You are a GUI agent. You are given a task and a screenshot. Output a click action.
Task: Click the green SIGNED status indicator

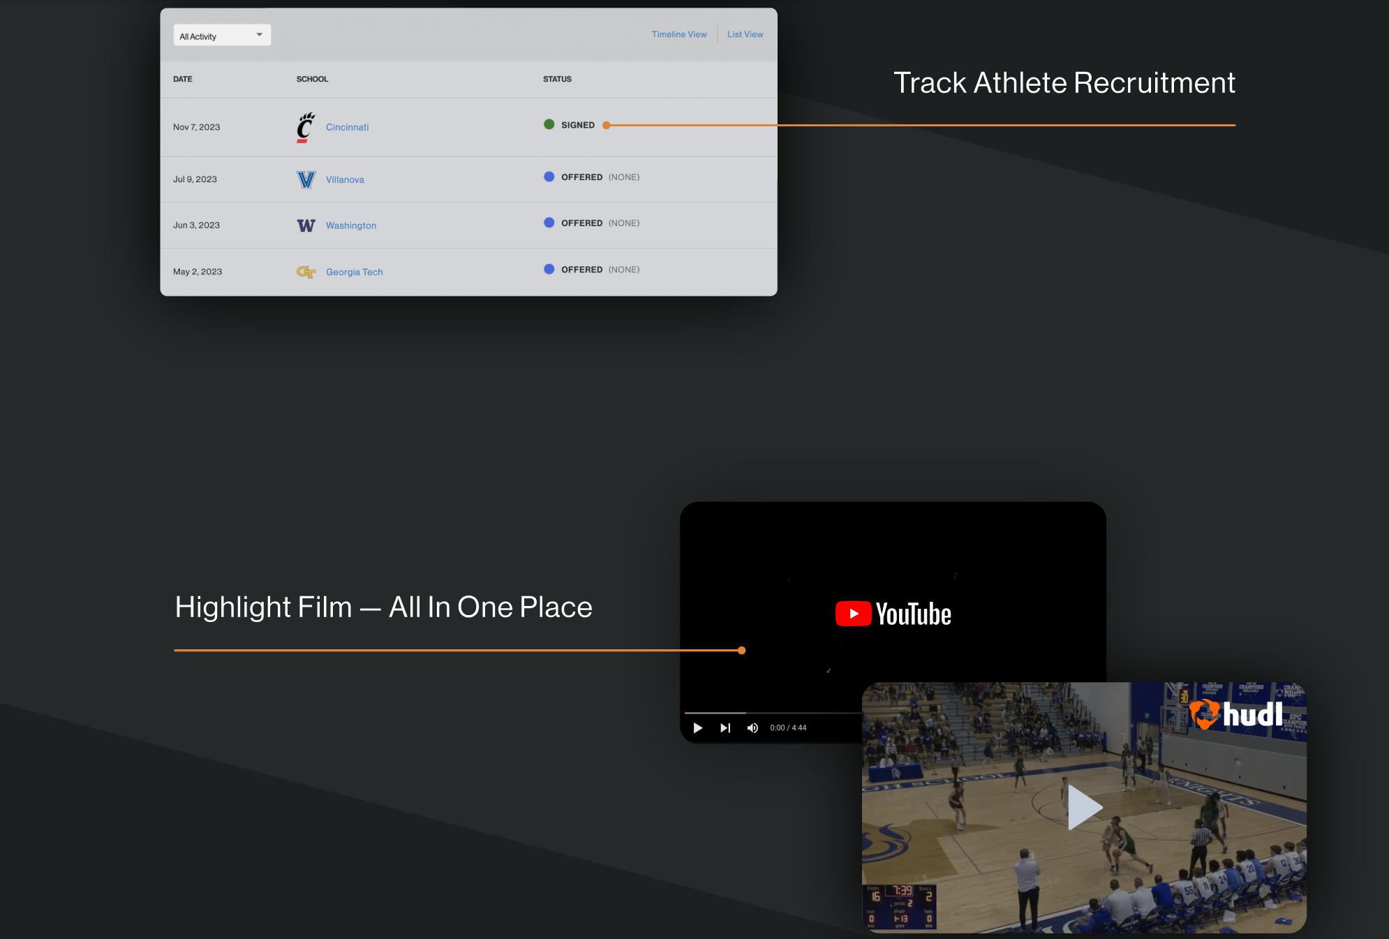(x=549, y=124)
